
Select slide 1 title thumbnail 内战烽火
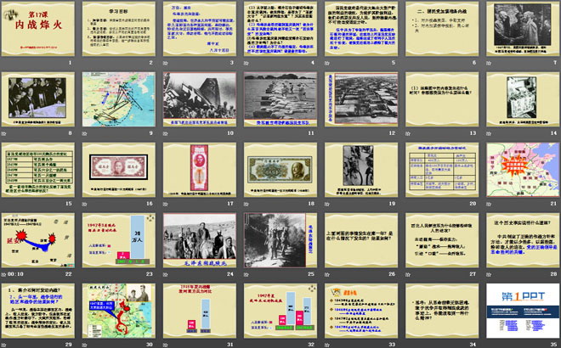38,29
